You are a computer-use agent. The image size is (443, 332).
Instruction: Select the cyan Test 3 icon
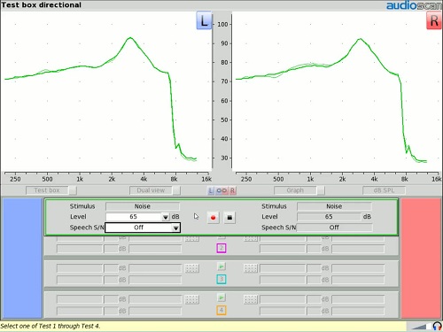tap(221, 279)
